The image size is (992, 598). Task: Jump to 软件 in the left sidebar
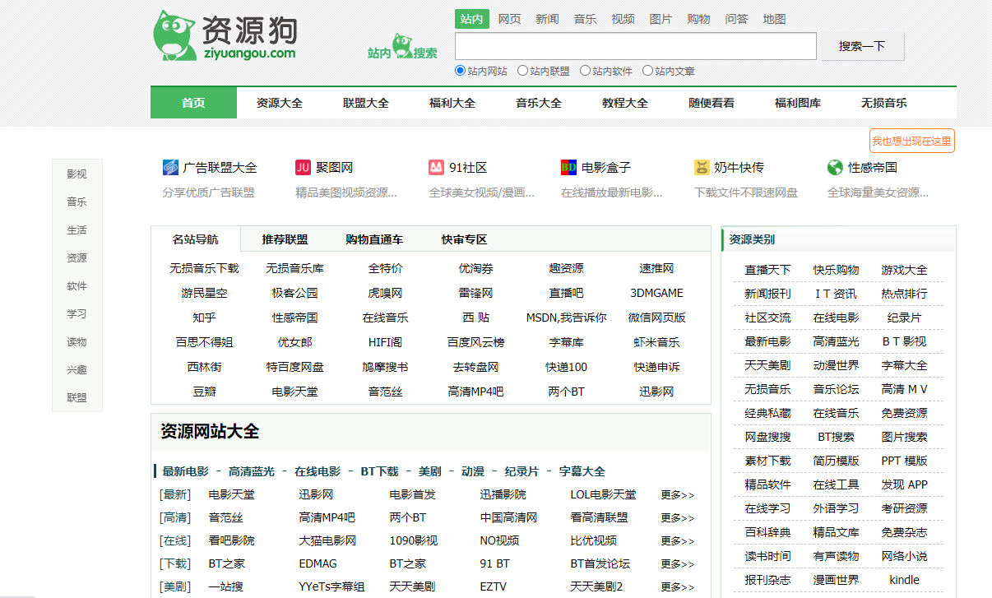(x=76, y=286)
